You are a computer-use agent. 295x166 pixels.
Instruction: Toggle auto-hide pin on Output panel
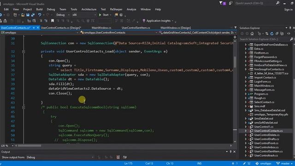pos(230,152)
